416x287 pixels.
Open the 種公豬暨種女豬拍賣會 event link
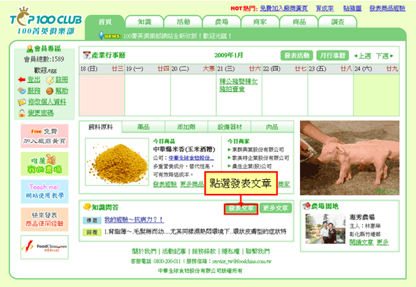coord(238,85)
